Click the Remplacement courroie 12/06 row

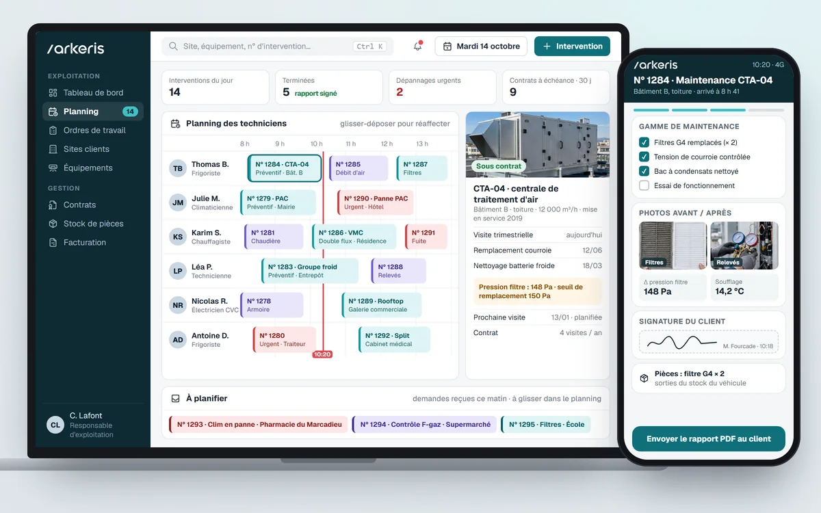538,250
